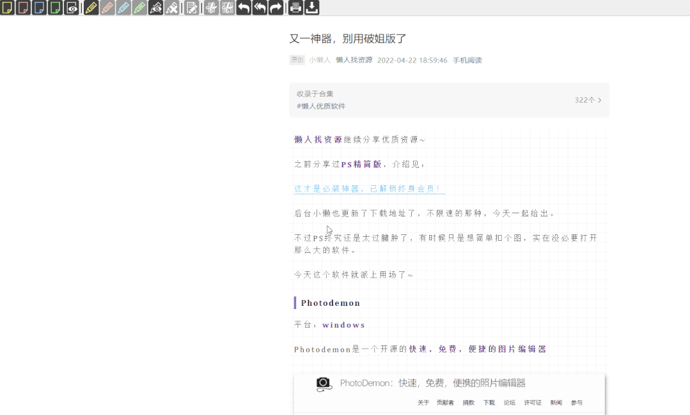Open 下载 in PhotoDemon site nav
The image size is (690, 415).
[489, 403]
